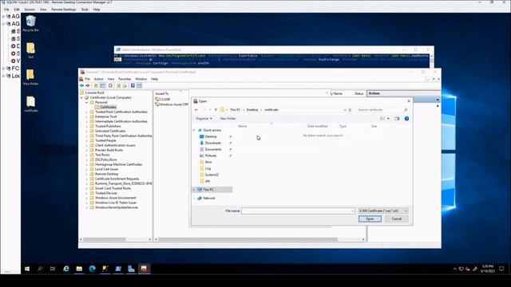Click New folder in Open dialog
511x287 pixels.
[228, 119]
